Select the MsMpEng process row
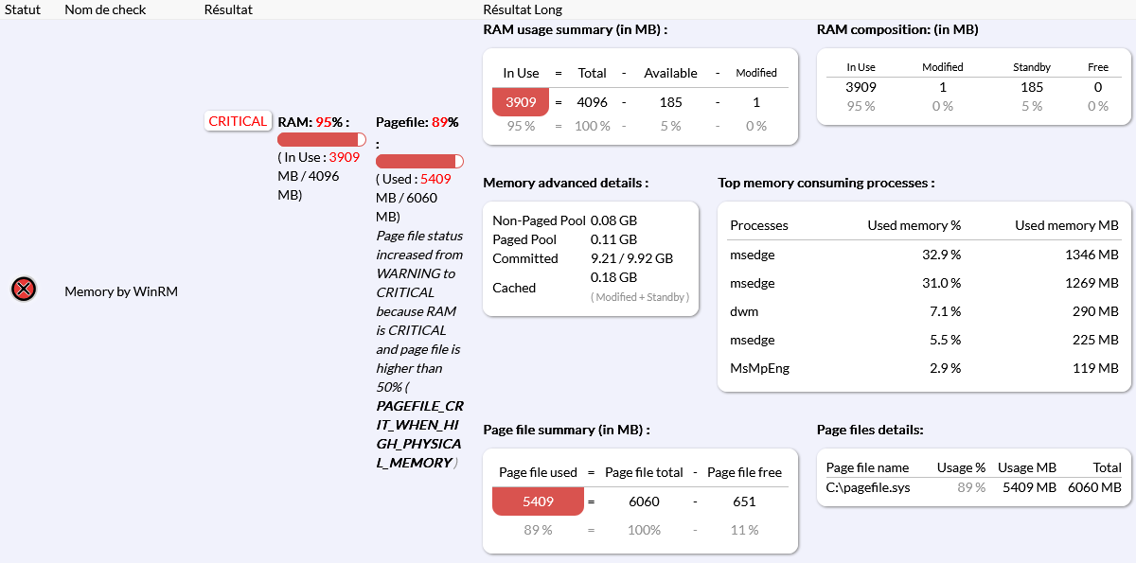This screenshot has height=563, width=1136. pyautogui.click(x=923, y=368)
